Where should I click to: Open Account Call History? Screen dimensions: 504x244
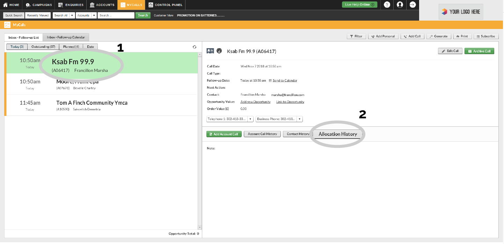[x=262, y=134]
